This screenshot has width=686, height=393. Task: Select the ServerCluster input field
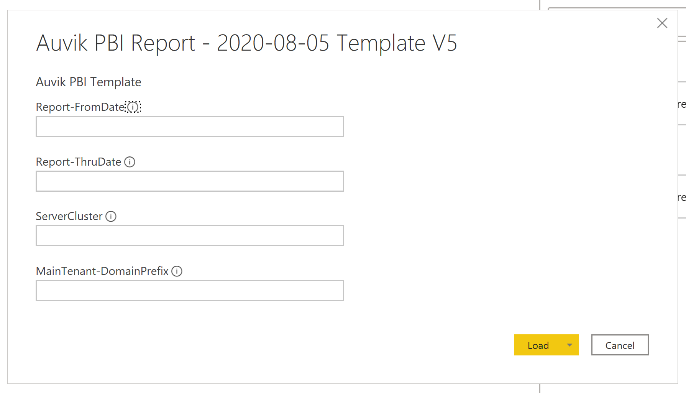[190, 235]
